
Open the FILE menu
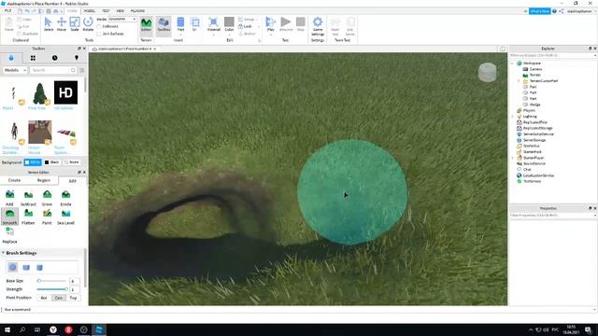click(x=7, y=11)
